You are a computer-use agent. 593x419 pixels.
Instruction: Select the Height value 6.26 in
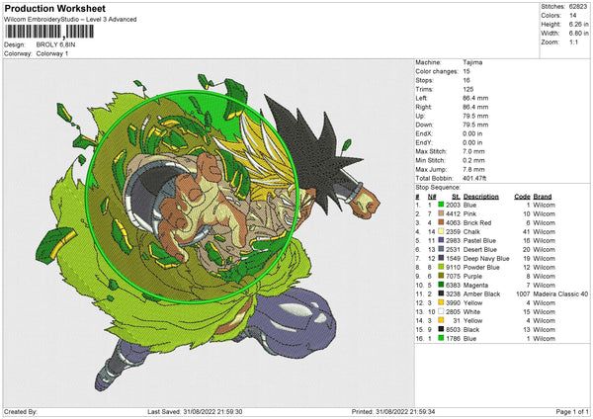(x=578, y=24)
